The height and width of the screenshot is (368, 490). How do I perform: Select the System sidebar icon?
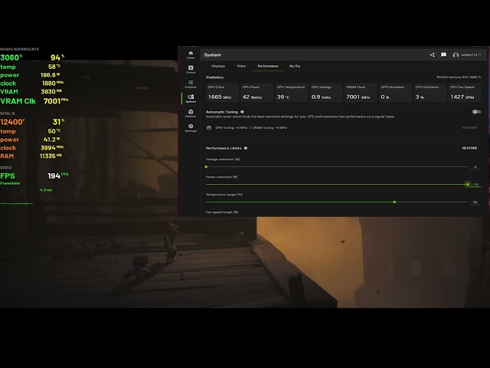(191, 99)
